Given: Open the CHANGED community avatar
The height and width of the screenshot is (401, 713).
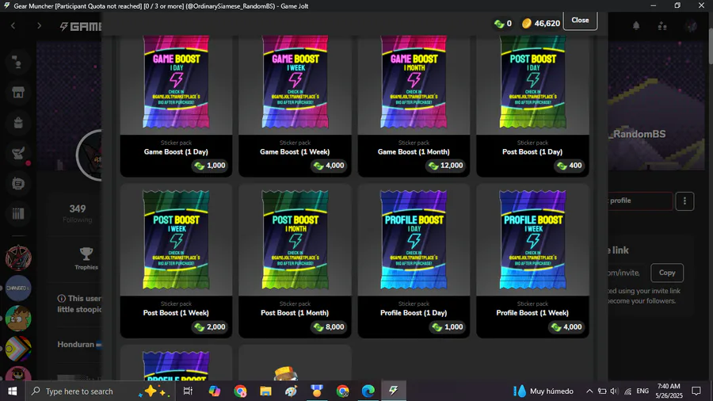Looking at the screenshot, I should coord(18,288).
